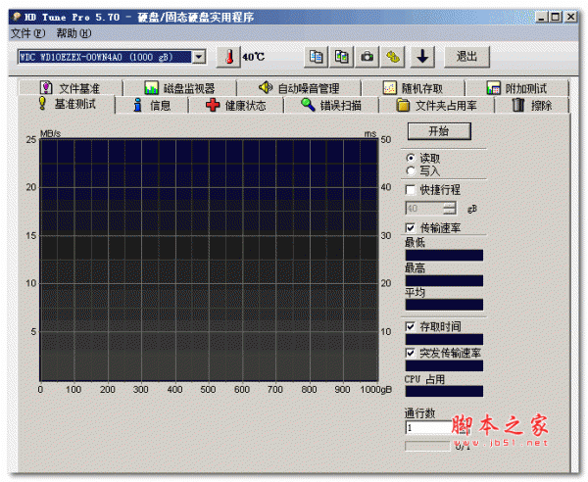The image size is (588, 482).
Task: Switch to the 健康状态 tab
Action: [236, 106]
